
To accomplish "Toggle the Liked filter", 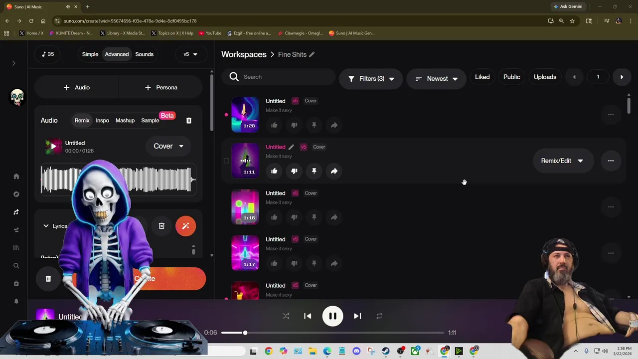I will pos(482,77).
